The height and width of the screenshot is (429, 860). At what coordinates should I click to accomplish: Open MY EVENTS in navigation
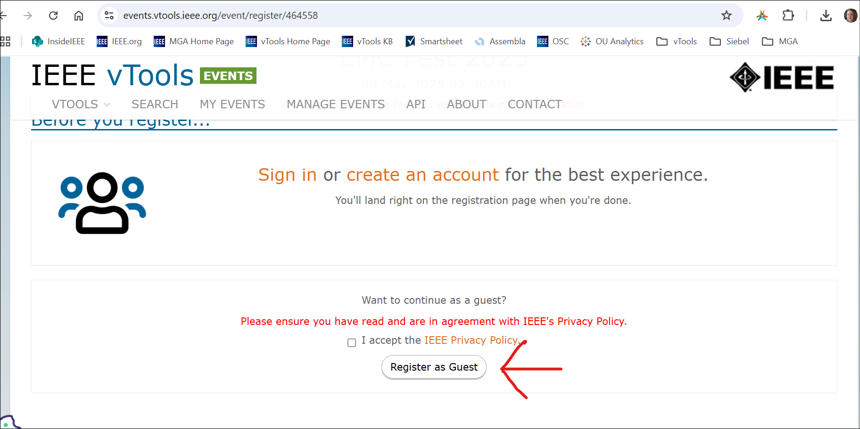(x=232, y=104)
